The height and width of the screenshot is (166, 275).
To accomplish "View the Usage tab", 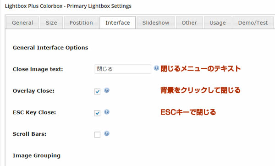I will coord(218,22).
